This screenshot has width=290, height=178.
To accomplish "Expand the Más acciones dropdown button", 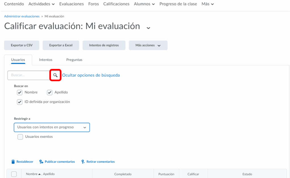I will point(148,45).
